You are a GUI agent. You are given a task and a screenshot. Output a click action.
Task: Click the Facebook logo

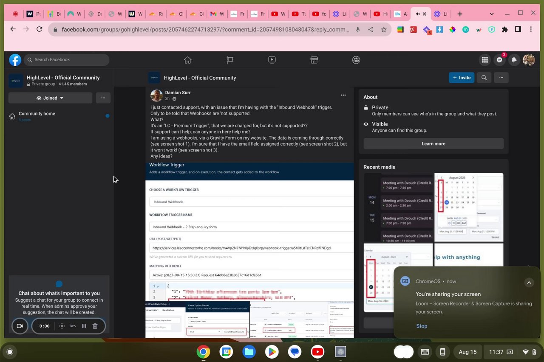pos(15,60)
